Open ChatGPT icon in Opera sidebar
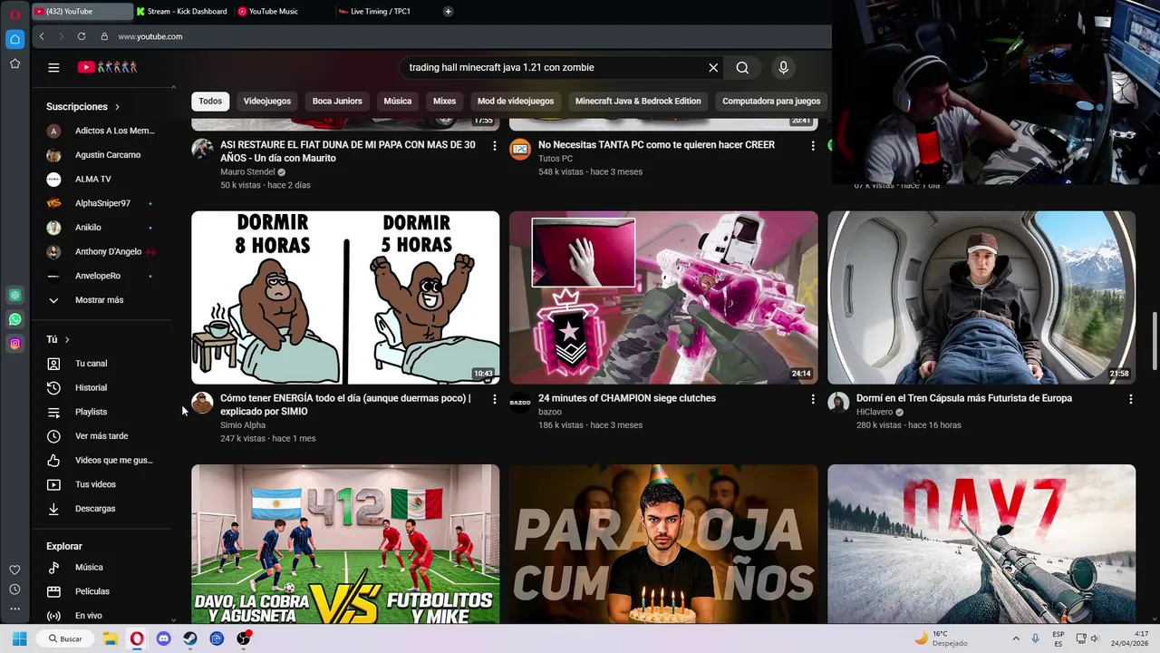This screenshot has height=653, width=1160. pyautogui.click(x=14, y=295)
